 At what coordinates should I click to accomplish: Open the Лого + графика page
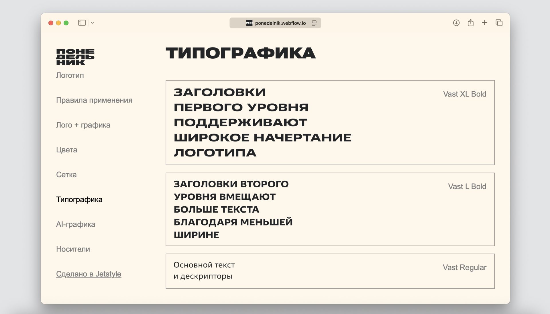coord(83,125)
